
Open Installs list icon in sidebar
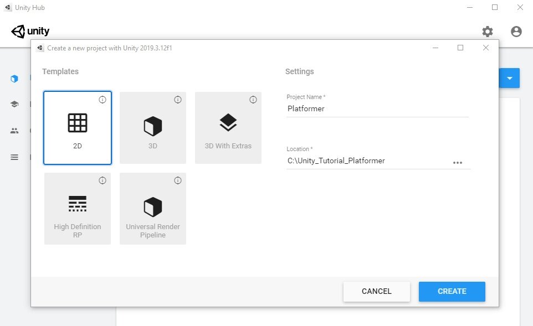pyautogui.click(x=14, y=157)
